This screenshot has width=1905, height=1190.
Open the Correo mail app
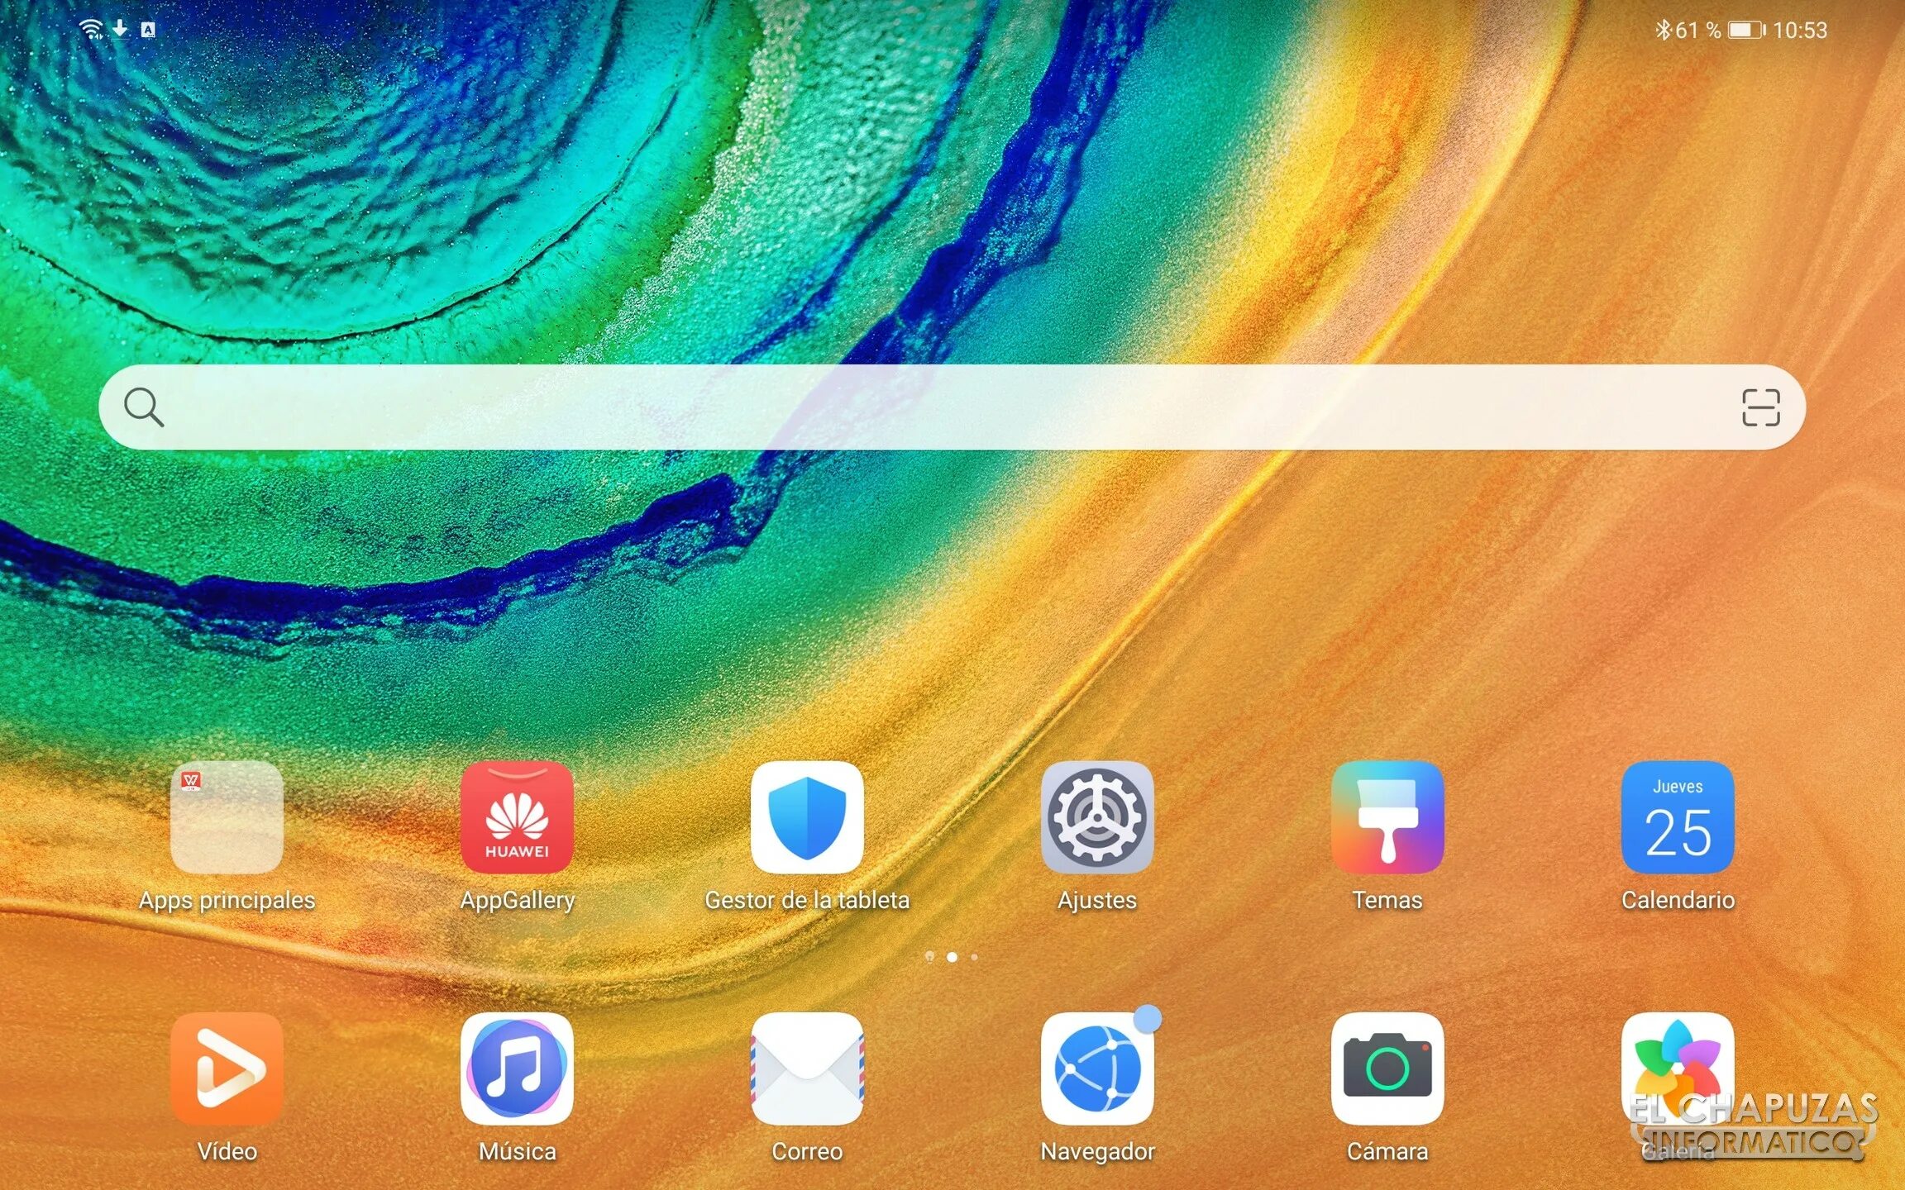(x=807, y=1069)
